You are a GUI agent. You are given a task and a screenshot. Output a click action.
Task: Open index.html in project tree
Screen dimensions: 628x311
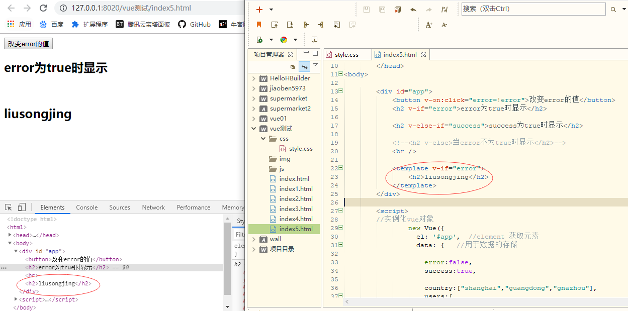tap(289, 179)
